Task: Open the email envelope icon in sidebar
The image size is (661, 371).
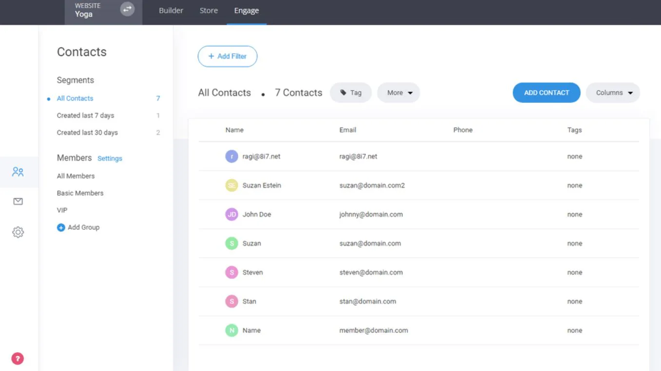Action: [18, 202]
